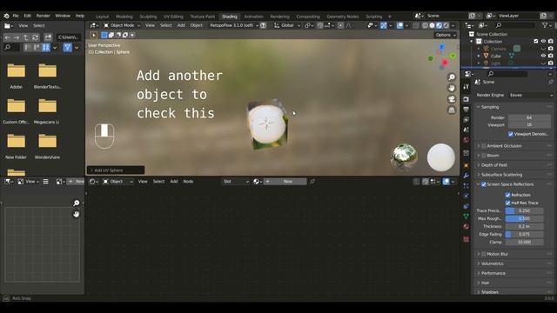
Task: Switch to the UV Editing workspace tab
Action: [173, 17]
